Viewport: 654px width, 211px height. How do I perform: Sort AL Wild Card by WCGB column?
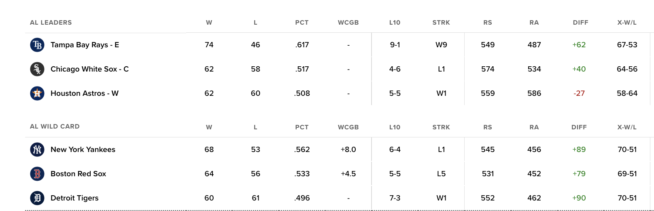point(348,127)
